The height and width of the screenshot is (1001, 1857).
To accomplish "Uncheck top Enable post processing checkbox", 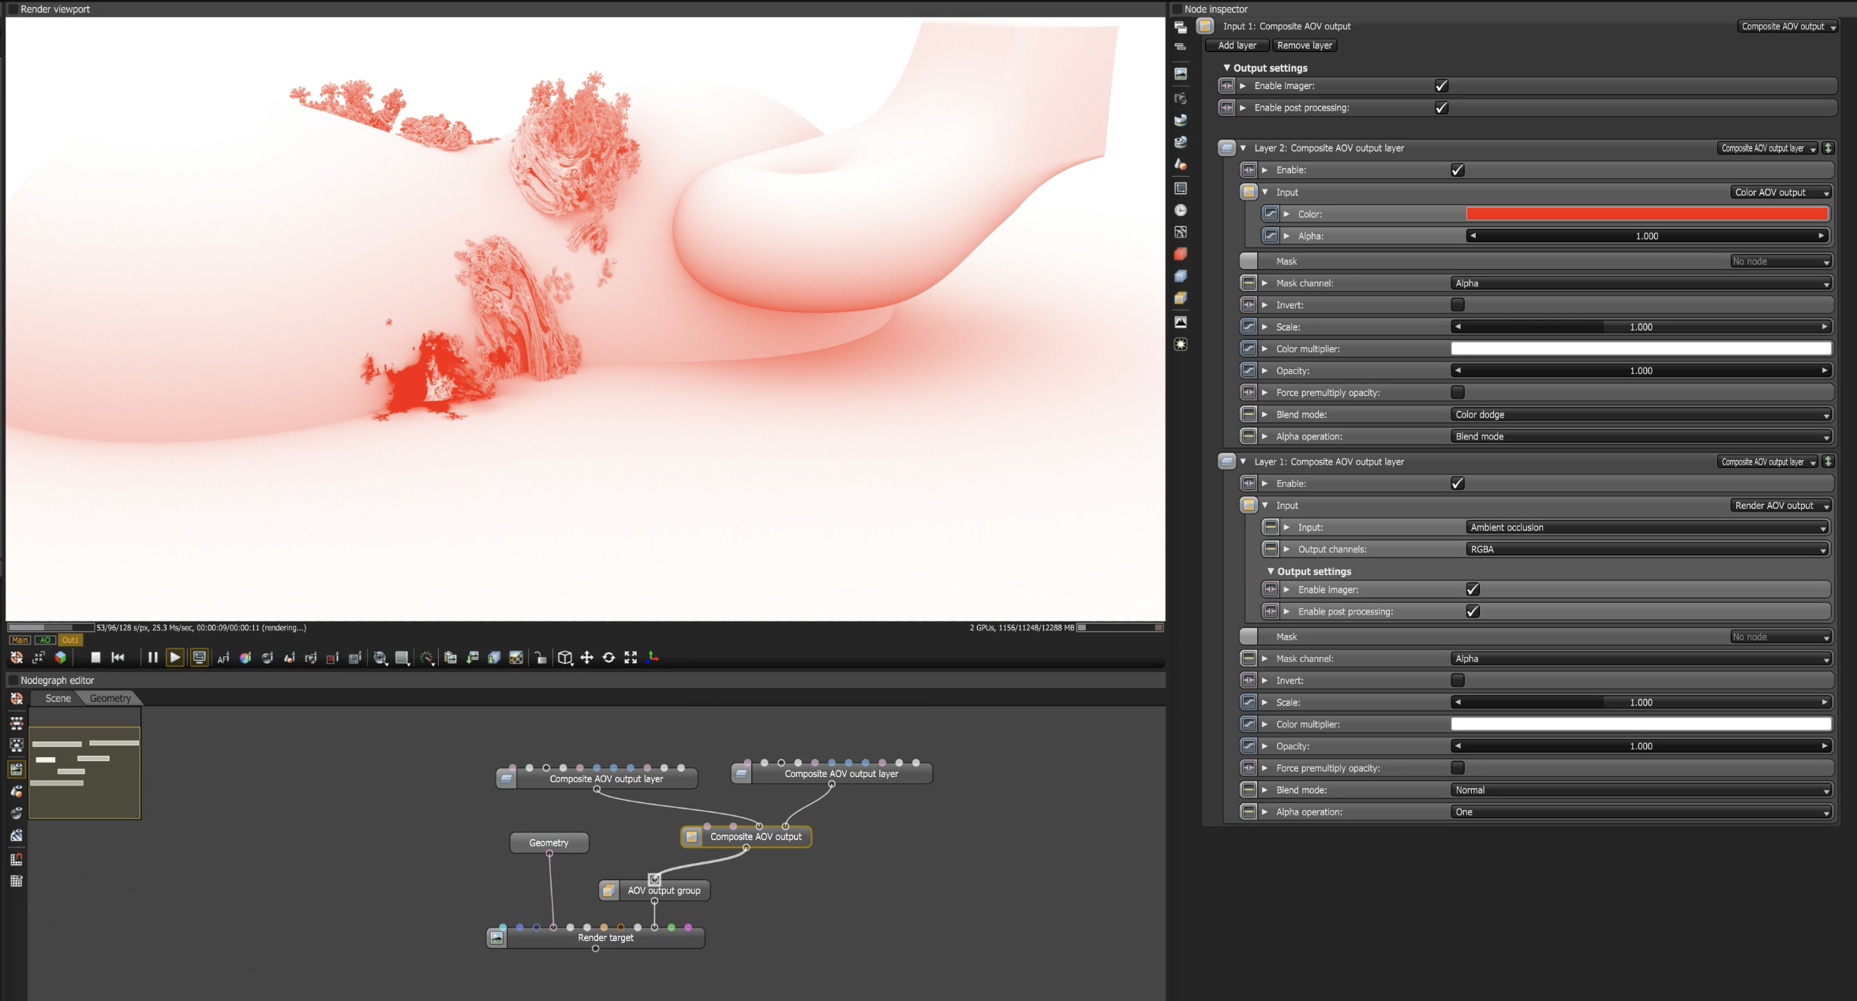I will point(1441,107).
